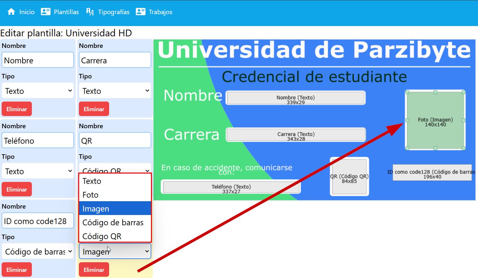The width and height of the screenshot is (478, 278).
Task: Delete the Carrera field with Eliminar
Action: point(94,109)
